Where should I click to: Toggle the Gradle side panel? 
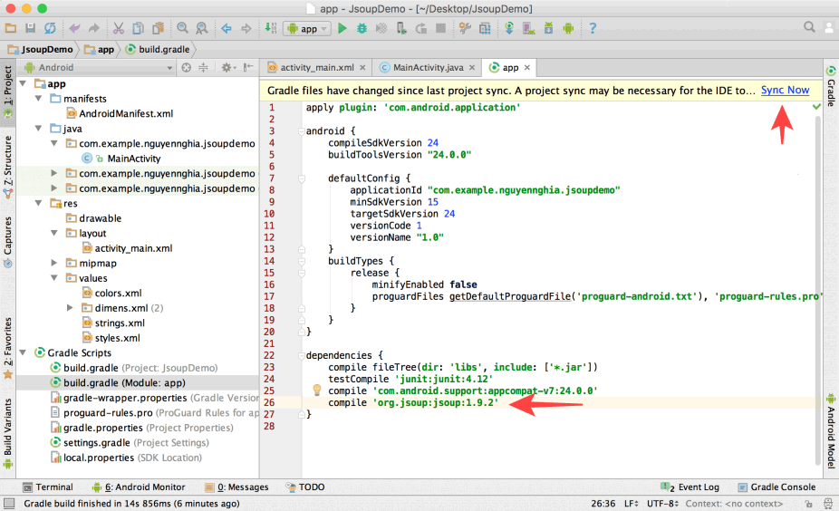pos(831,86)
